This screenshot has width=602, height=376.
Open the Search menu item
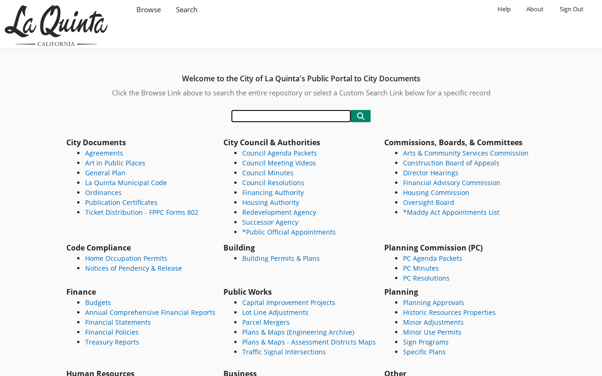187,9
